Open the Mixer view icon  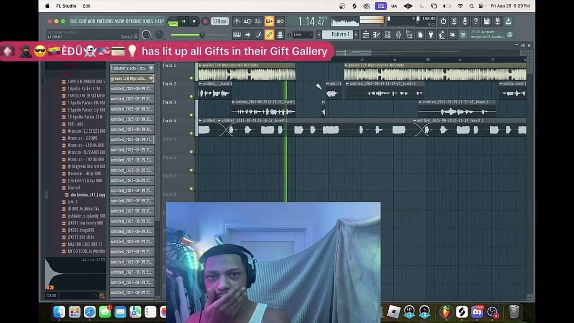(398, 35)
